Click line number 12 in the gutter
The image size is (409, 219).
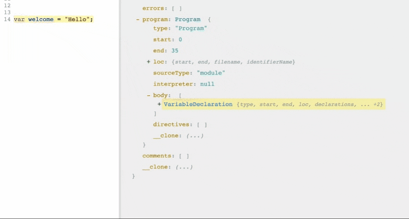(7, 5)
